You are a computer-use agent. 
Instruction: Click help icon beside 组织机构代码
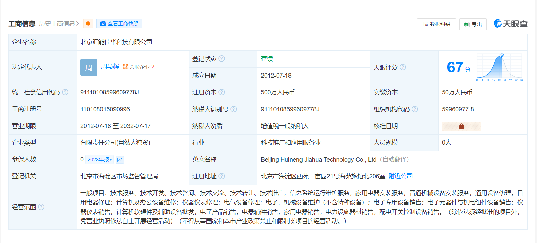(415, 109)
